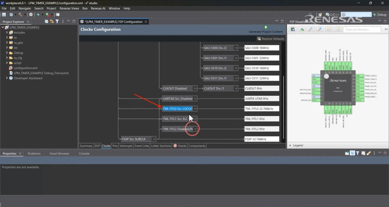
Task: Toggle Link with Editor in Project Explorer
Action: [x=52, y=22]
